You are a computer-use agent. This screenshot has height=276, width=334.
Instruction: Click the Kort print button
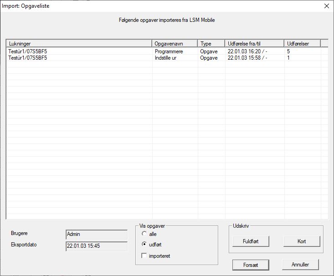pos(301,241)
